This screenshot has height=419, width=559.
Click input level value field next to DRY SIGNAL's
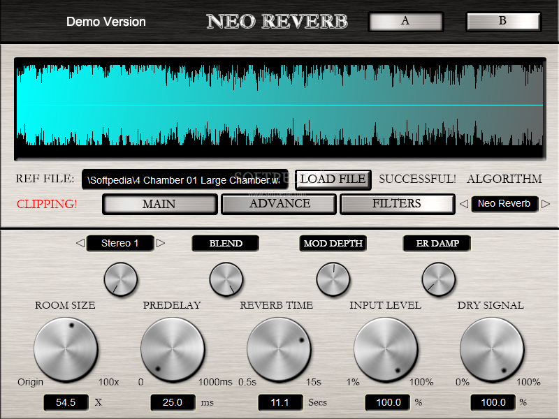pos(388,403)
